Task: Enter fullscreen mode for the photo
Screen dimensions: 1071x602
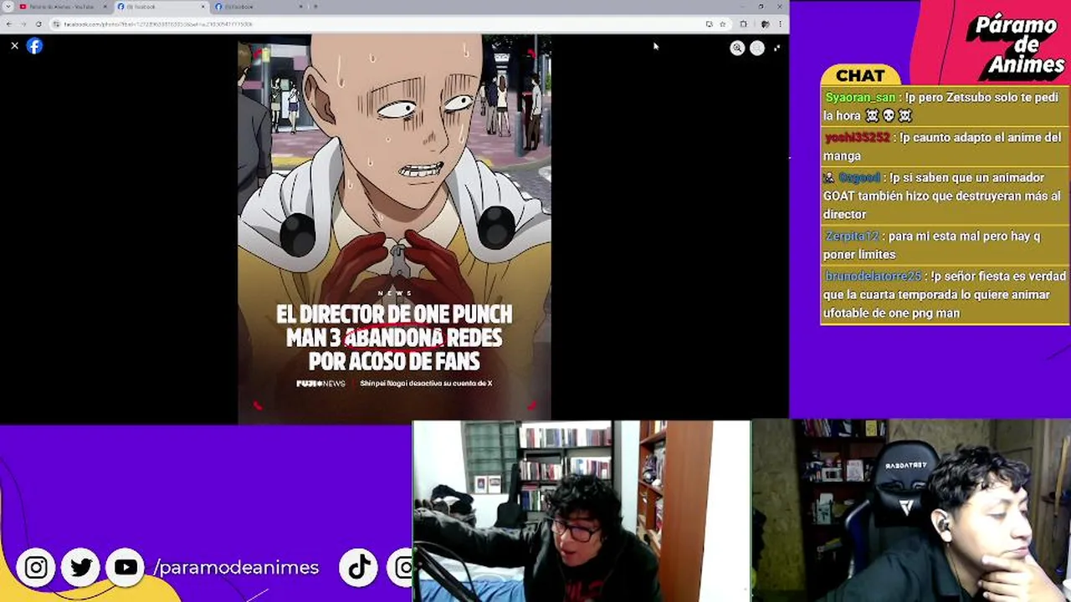Action: point(776,48)
